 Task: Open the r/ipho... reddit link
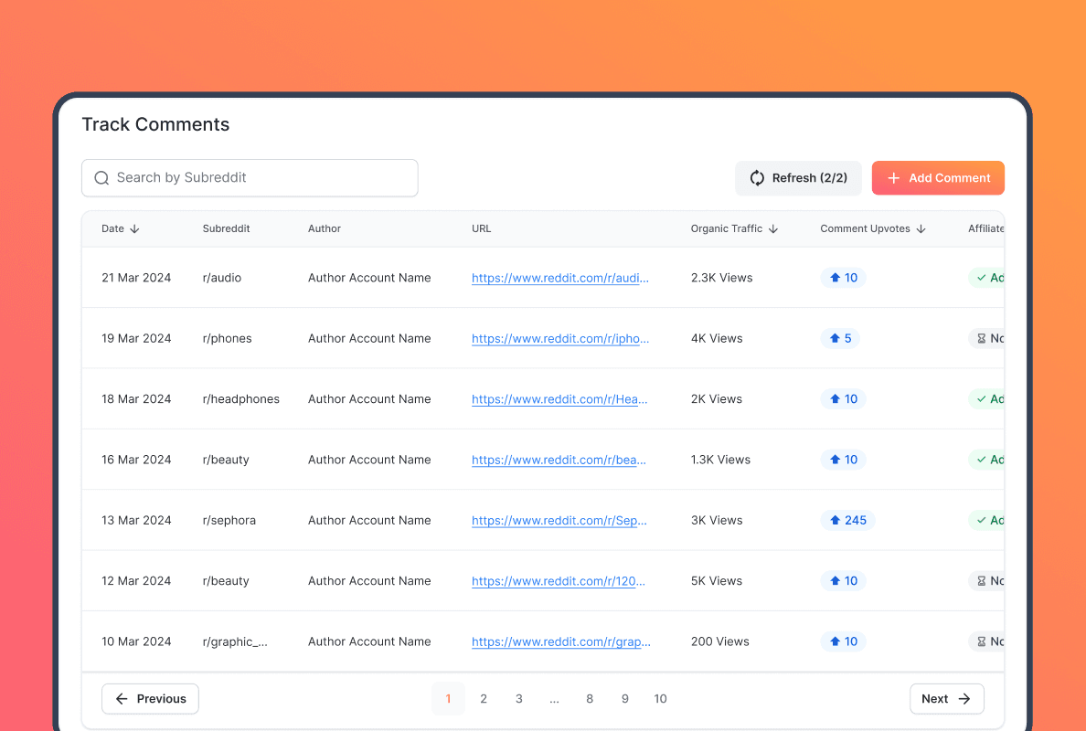[x=560, y=338]
